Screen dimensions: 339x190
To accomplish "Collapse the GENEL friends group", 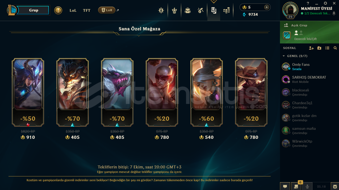I will pyautogui.click(x=295, y=56).
